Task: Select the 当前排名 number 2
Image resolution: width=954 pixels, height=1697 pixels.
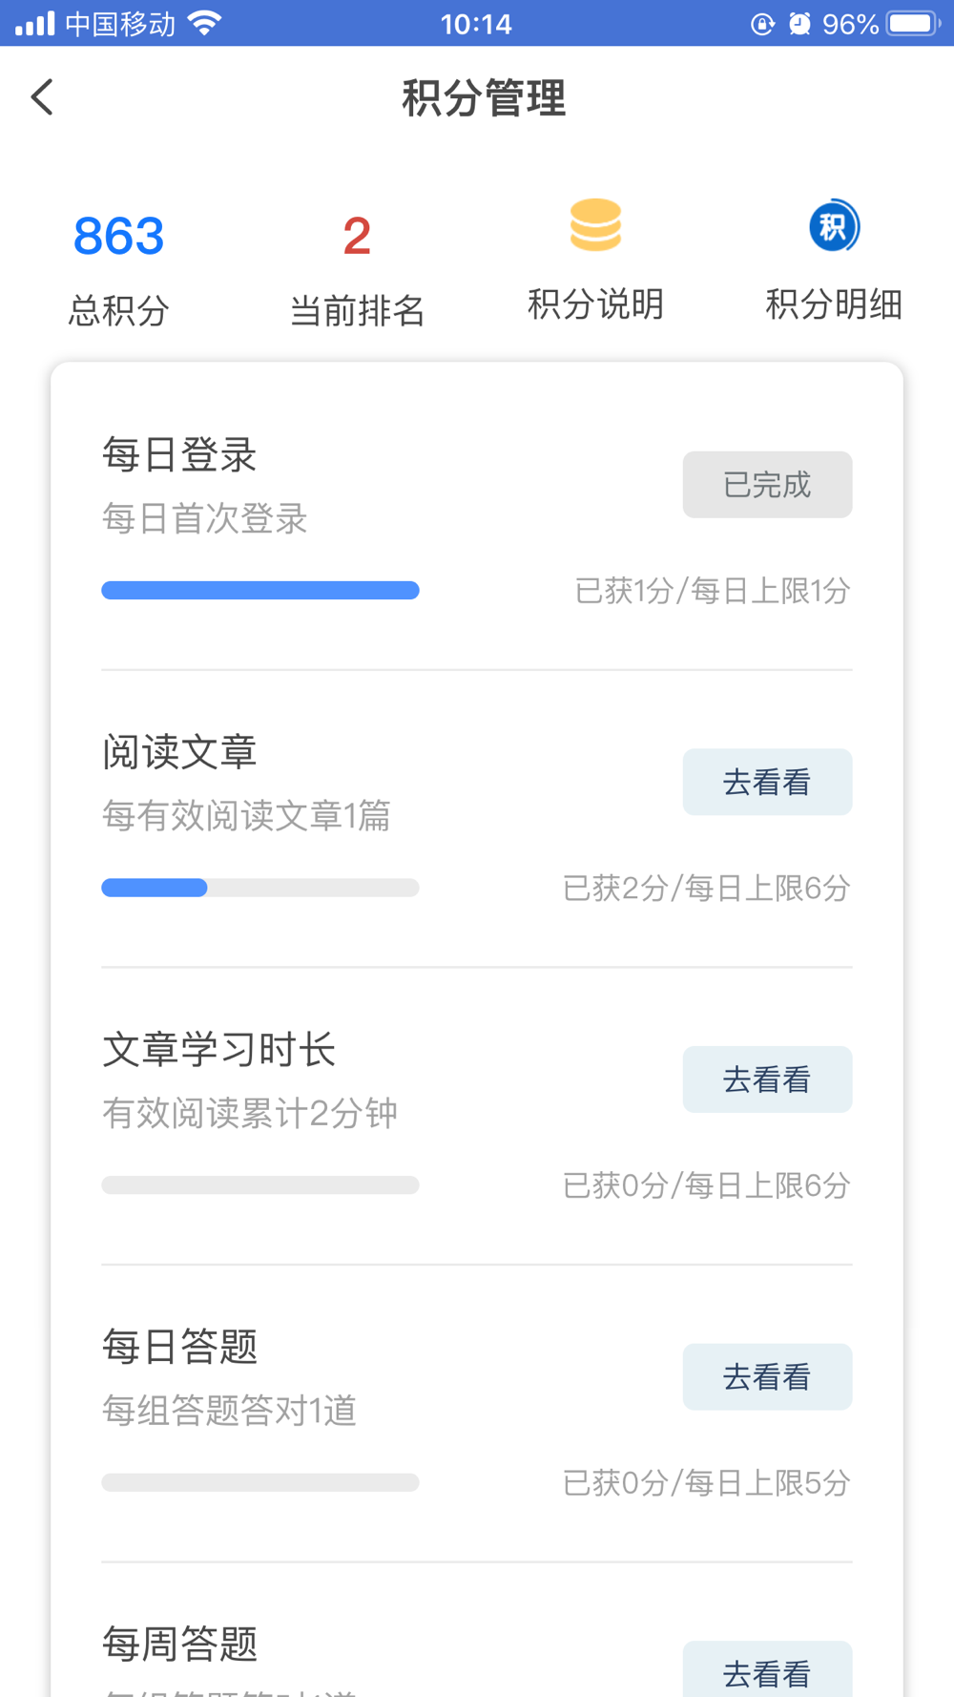Action: point(357,236)
